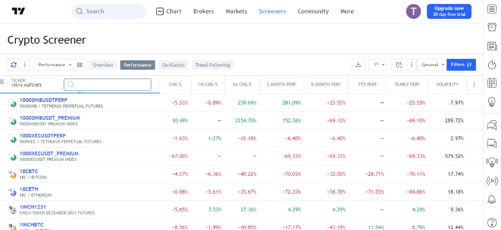Open the Streams play broadcast icon
Screen dimensions: 501x230
pos(492,181)
